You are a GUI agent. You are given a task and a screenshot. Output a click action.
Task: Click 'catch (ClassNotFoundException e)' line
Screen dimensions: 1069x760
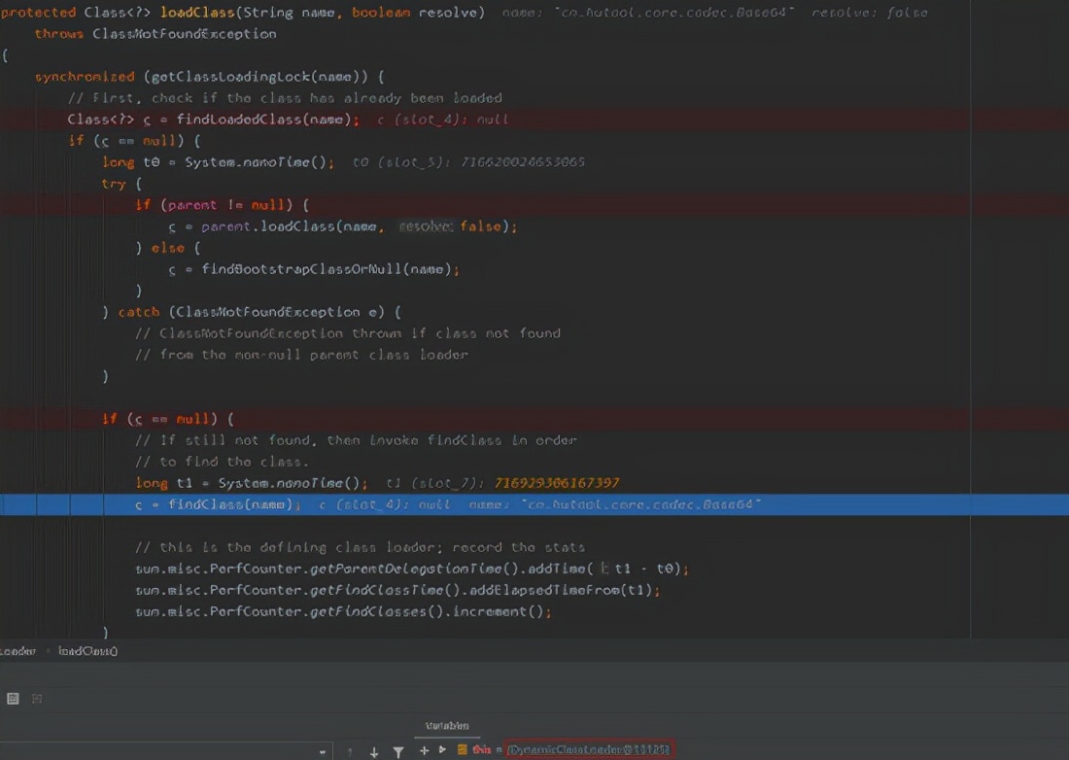coord(252,312)
